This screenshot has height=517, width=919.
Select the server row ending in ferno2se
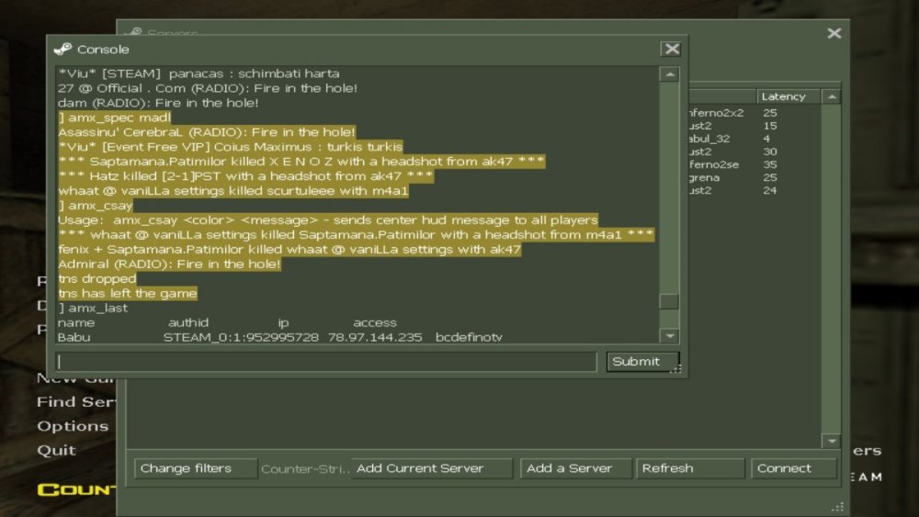(754, 164)
